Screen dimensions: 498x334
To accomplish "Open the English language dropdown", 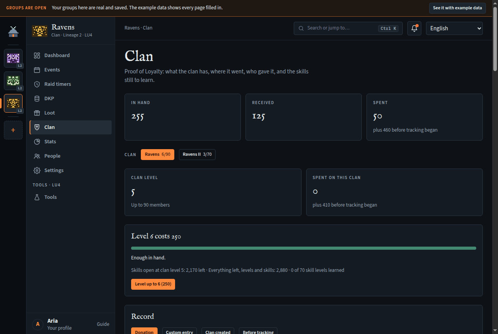I will [454, 28].
